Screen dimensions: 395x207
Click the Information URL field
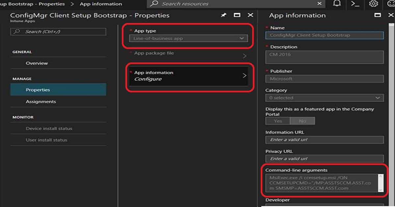click(x=325, y=140)
